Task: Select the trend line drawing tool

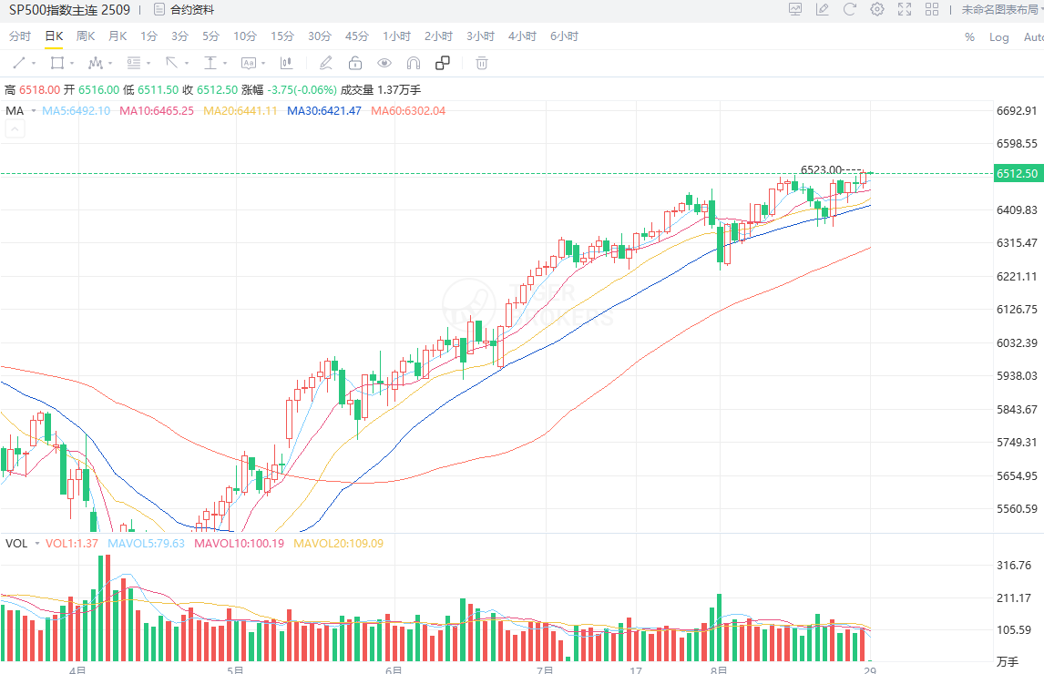Action: click(x=20, y=63)
